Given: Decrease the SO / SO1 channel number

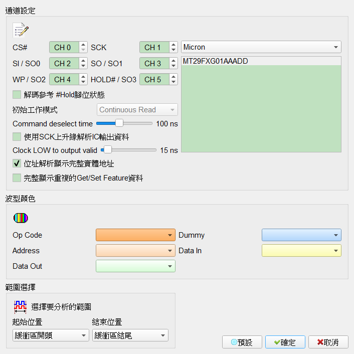Looking at the screenshot, I should click(x=173, y=66).
